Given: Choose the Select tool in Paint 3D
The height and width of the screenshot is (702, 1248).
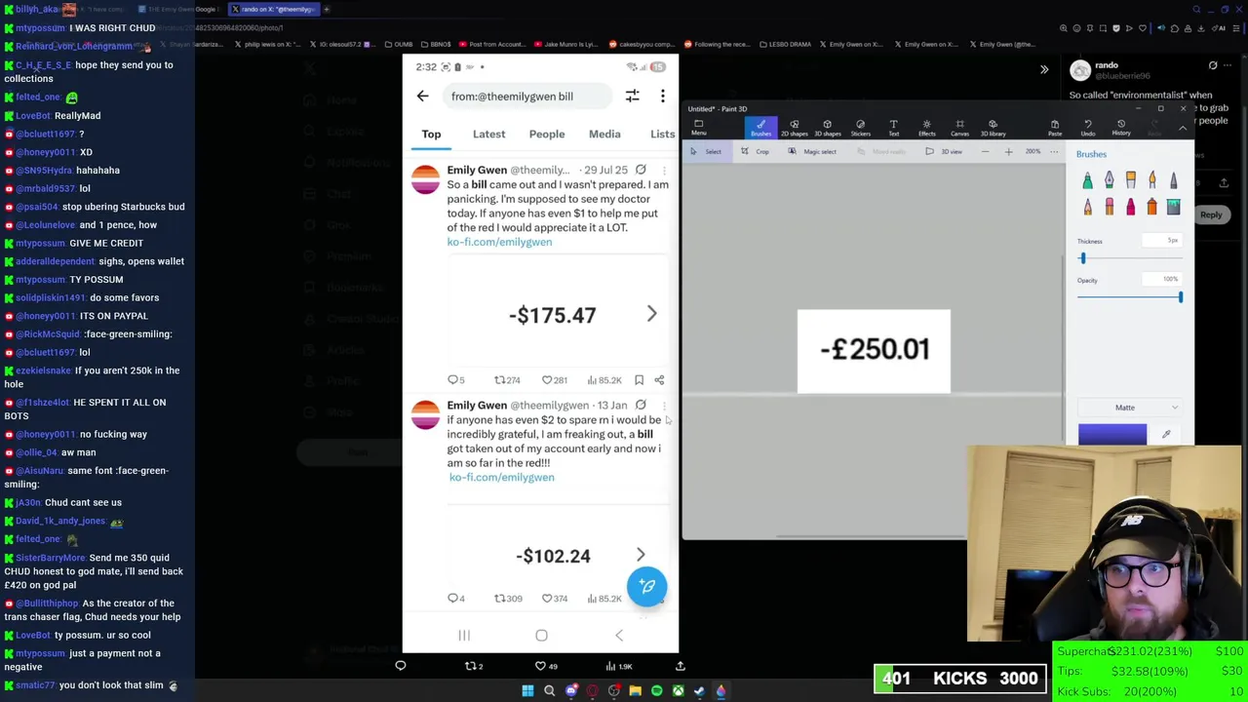Looking at the screenshot, I should [x=706, y=151].
